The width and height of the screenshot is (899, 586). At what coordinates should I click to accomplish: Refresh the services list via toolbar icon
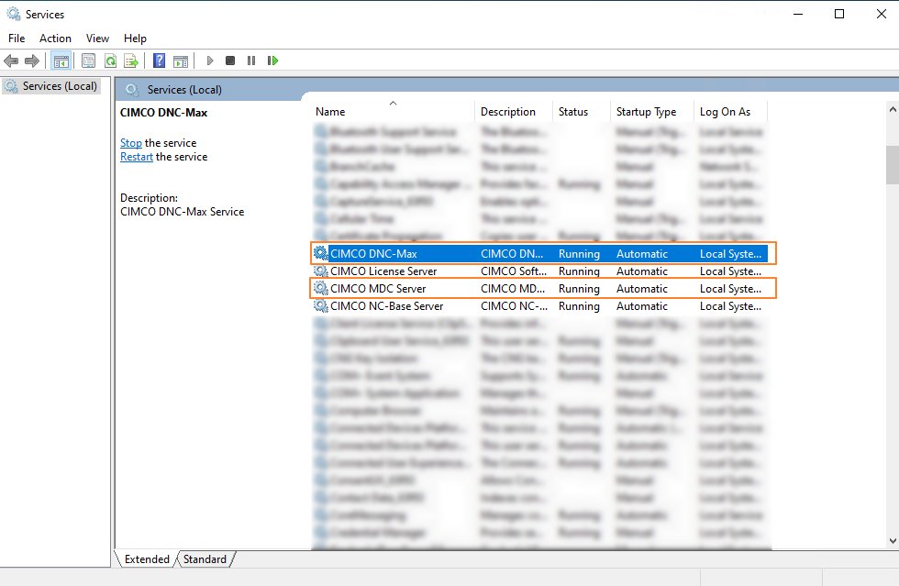point(110,61)
